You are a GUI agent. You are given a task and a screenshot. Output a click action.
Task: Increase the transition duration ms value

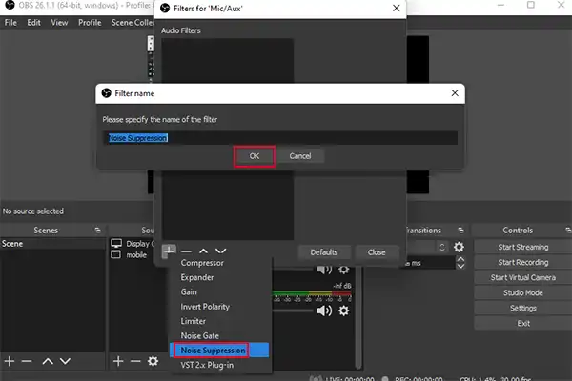point(460,260)
